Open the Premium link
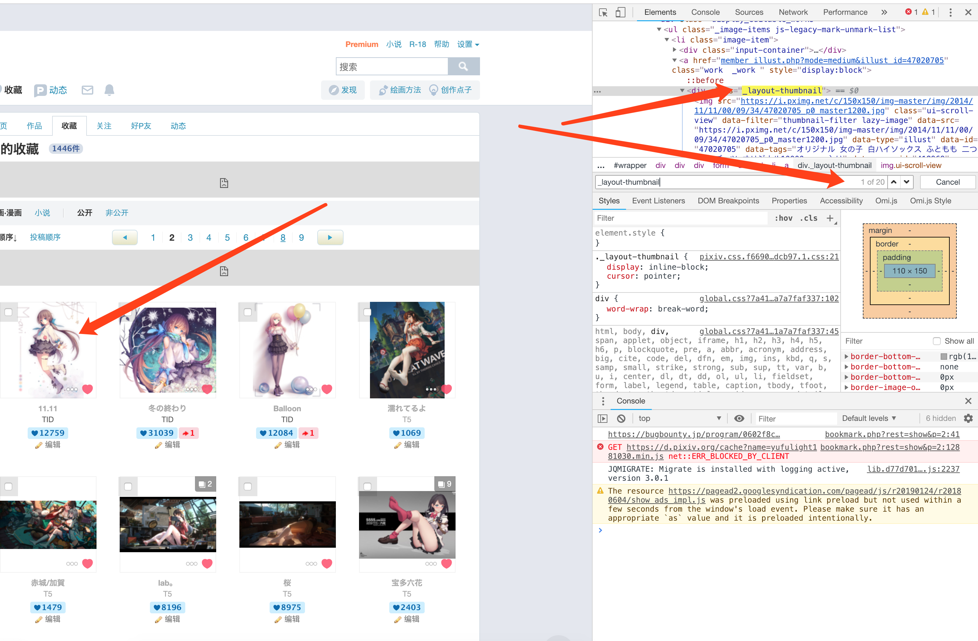 [362, 44]
